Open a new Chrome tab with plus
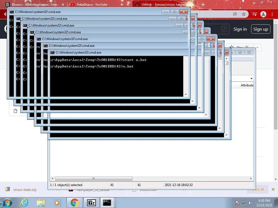Image resolution: width=278 pixels, height=208 pixels. pyautogui.click(x=203, y=4)
